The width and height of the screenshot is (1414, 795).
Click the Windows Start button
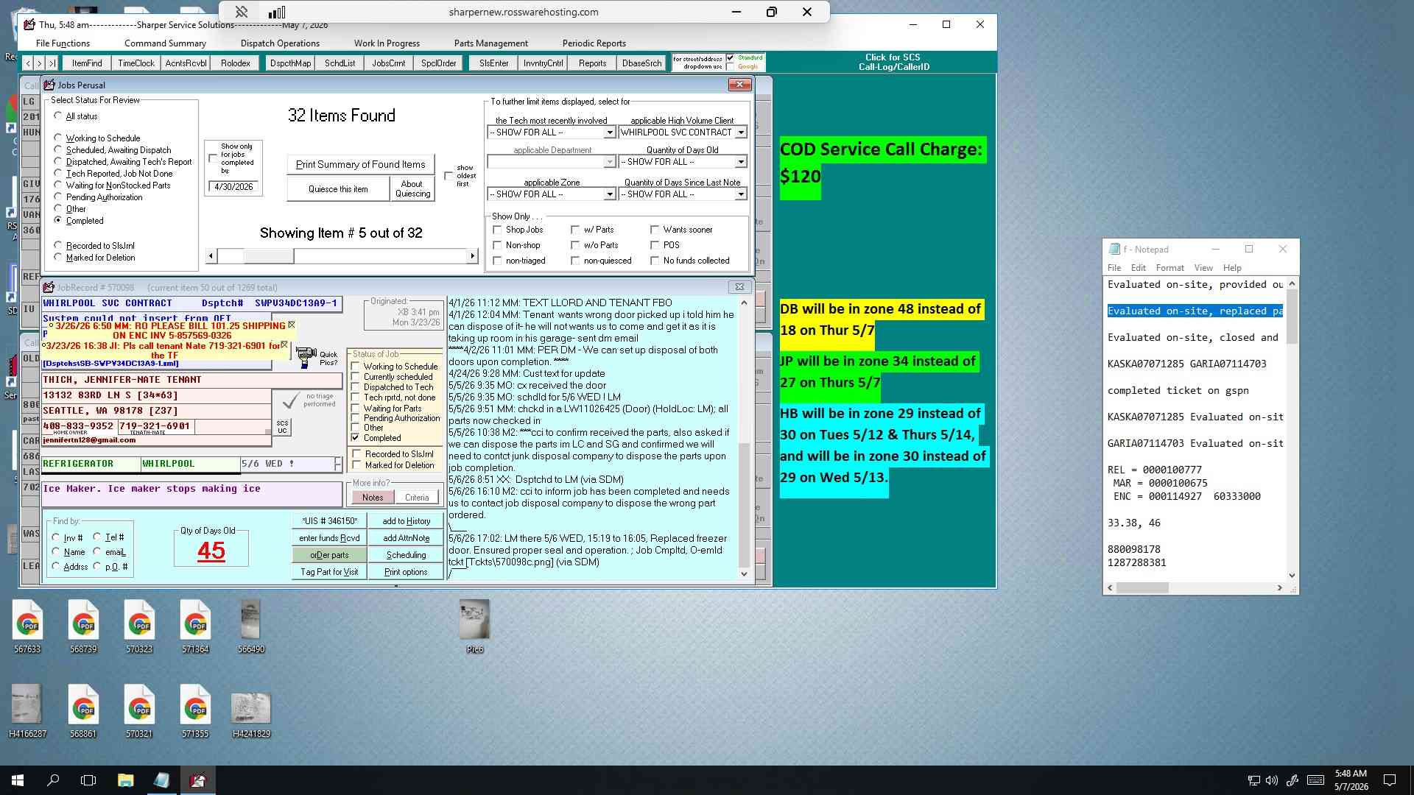coord(18,780)
